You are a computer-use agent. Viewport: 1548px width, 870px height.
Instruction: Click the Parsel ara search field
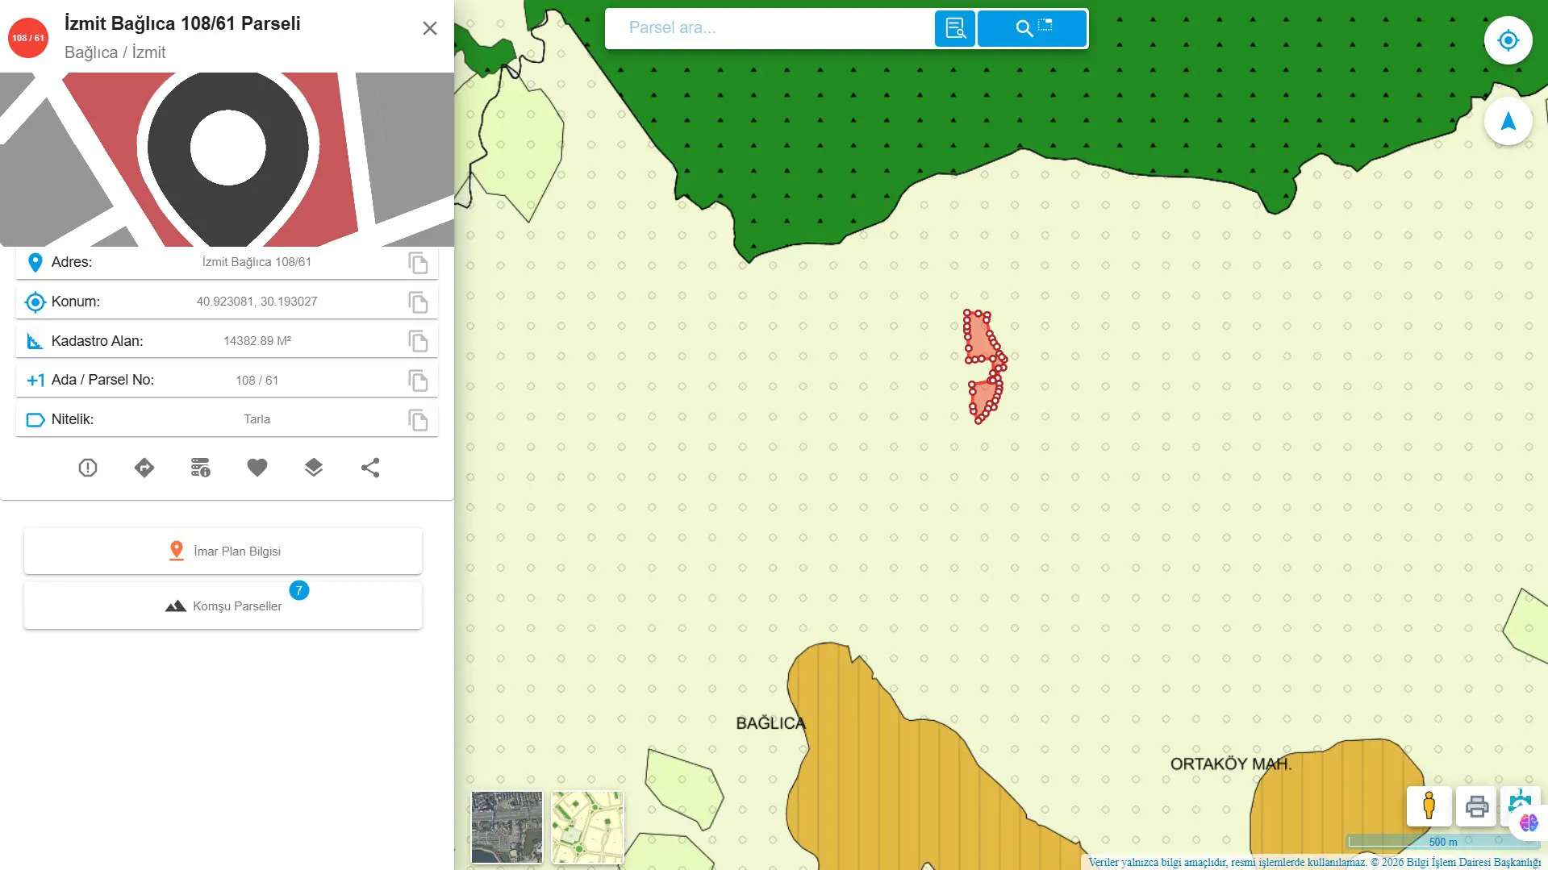[x=770, y=28]
